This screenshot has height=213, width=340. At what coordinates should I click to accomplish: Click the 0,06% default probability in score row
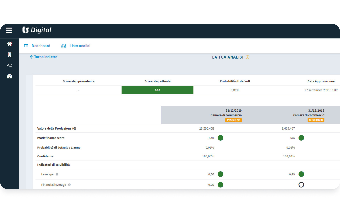click(235, 90)
